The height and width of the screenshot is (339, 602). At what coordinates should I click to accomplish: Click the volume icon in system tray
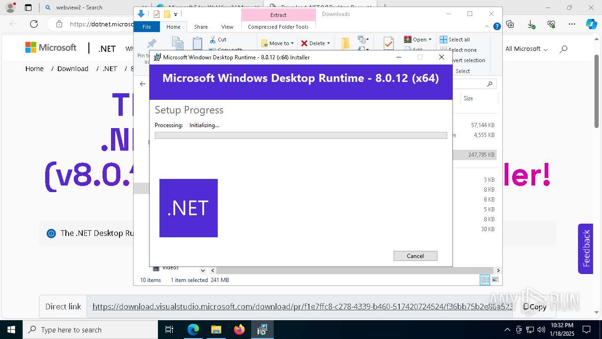pyautogui.click(x=541, y=330)
